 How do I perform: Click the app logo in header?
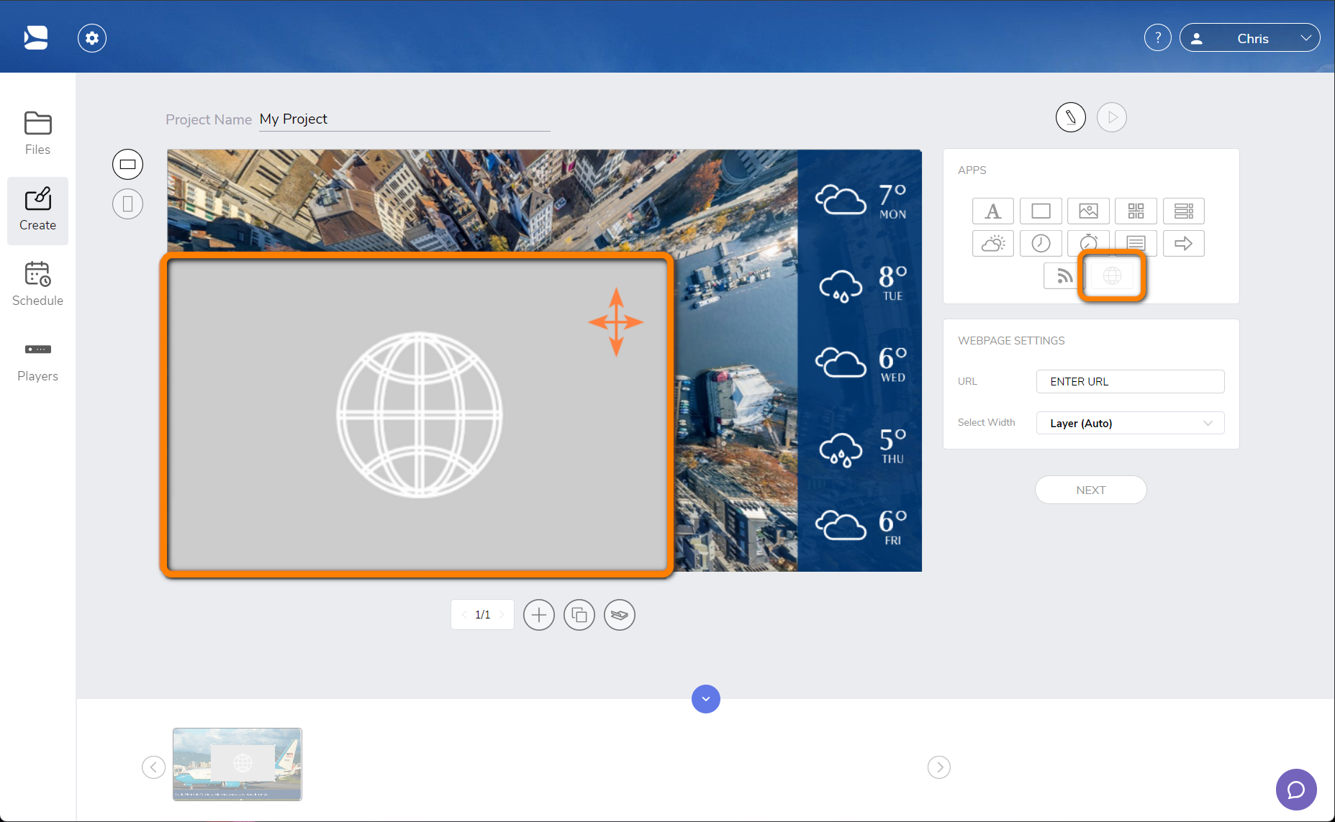36,37
